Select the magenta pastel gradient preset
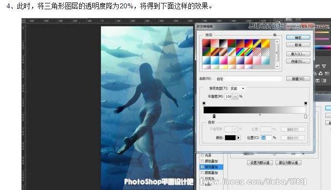331x190 pixels. [x=223, y=61]
